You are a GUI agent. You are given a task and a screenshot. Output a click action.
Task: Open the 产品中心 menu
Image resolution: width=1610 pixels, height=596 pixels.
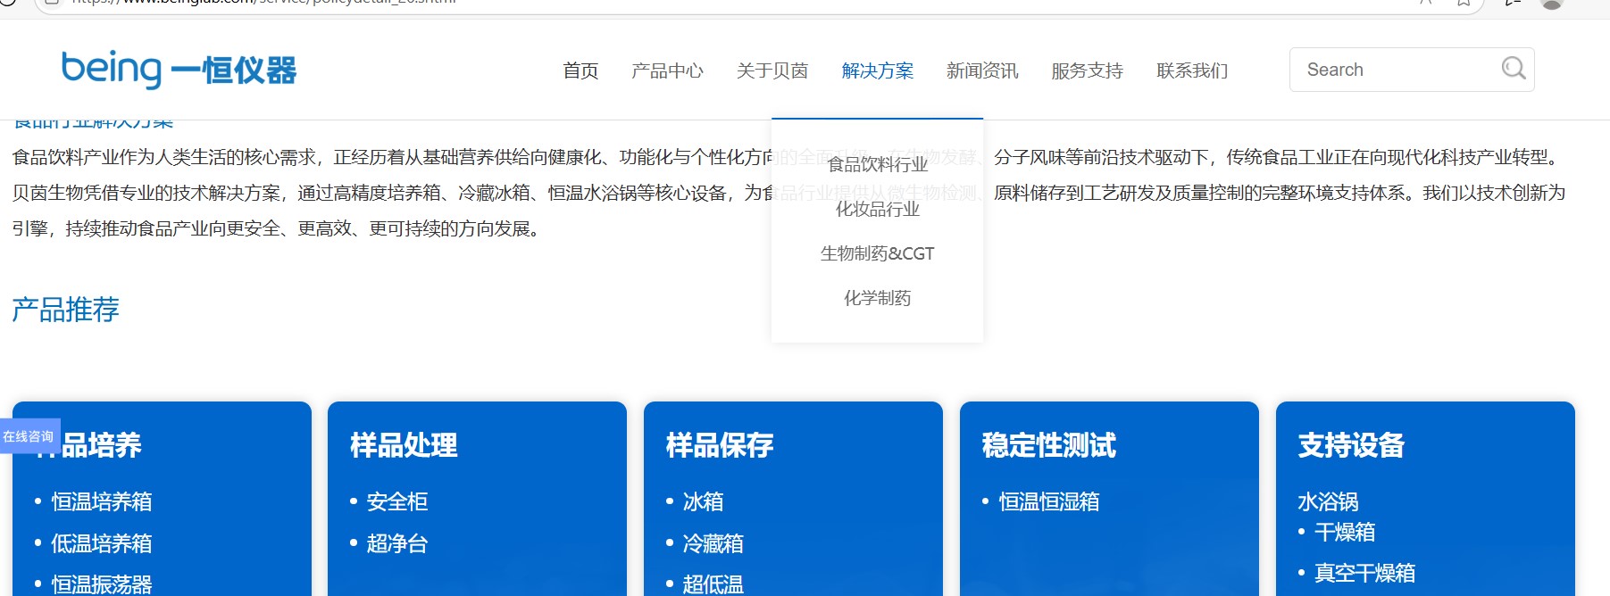(667, 70)
